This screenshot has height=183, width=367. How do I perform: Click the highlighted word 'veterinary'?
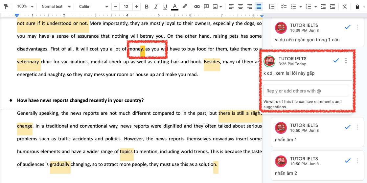click(28, 62)
